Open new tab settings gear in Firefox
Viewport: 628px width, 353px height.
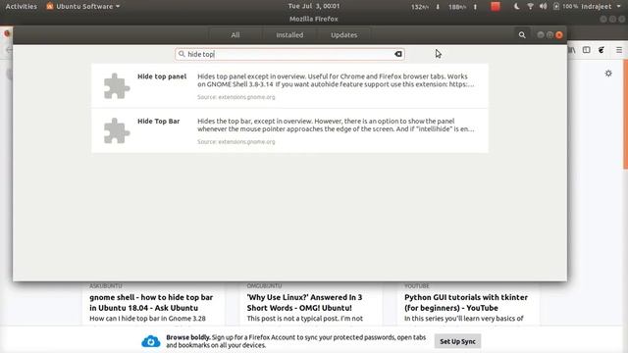[608, 74]
